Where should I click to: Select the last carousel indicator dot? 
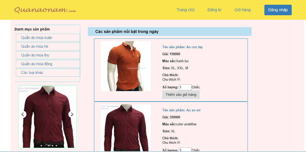[56, 145]
